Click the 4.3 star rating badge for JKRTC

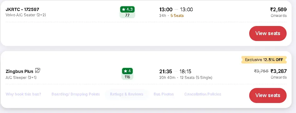coord(127,9)
